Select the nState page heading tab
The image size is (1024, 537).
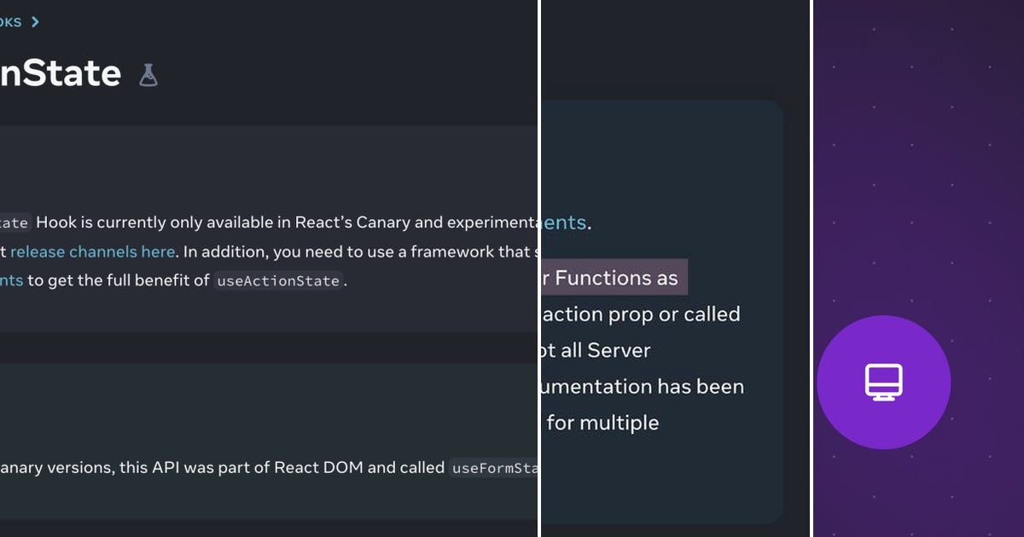[60, 72]
